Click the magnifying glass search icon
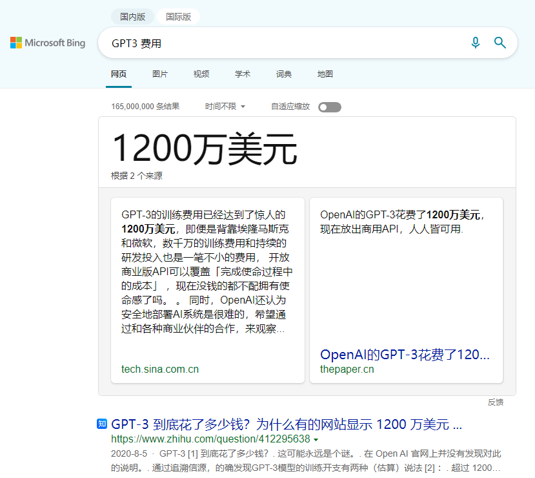The image size is (535, 478). pos(500,43)
